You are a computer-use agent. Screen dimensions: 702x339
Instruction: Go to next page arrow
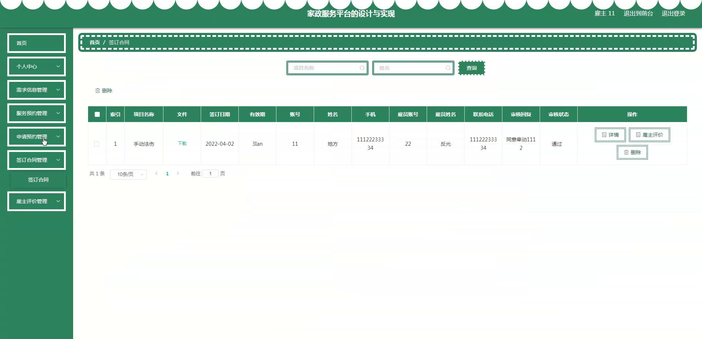coord(178,174)
